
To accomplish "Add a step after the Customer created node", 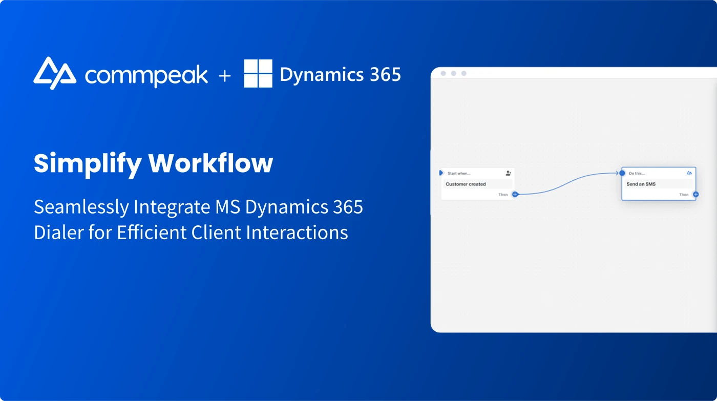I will click(515, 194).
